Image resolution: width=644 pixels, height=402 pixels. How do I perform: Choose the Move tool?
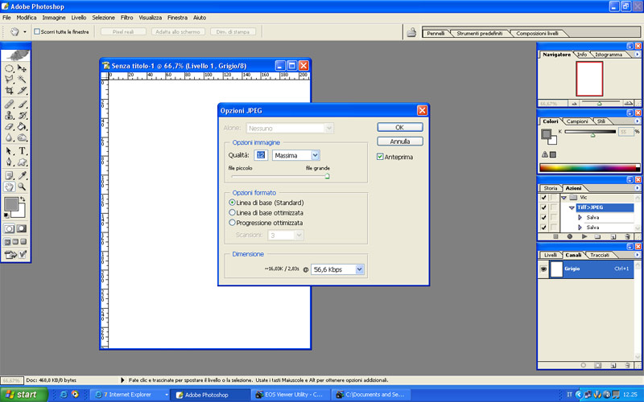pos(23,68)
